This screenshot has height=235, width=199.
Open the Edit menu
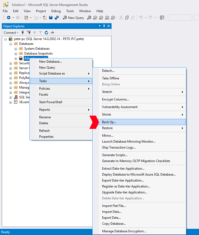[x=16, y=11]
